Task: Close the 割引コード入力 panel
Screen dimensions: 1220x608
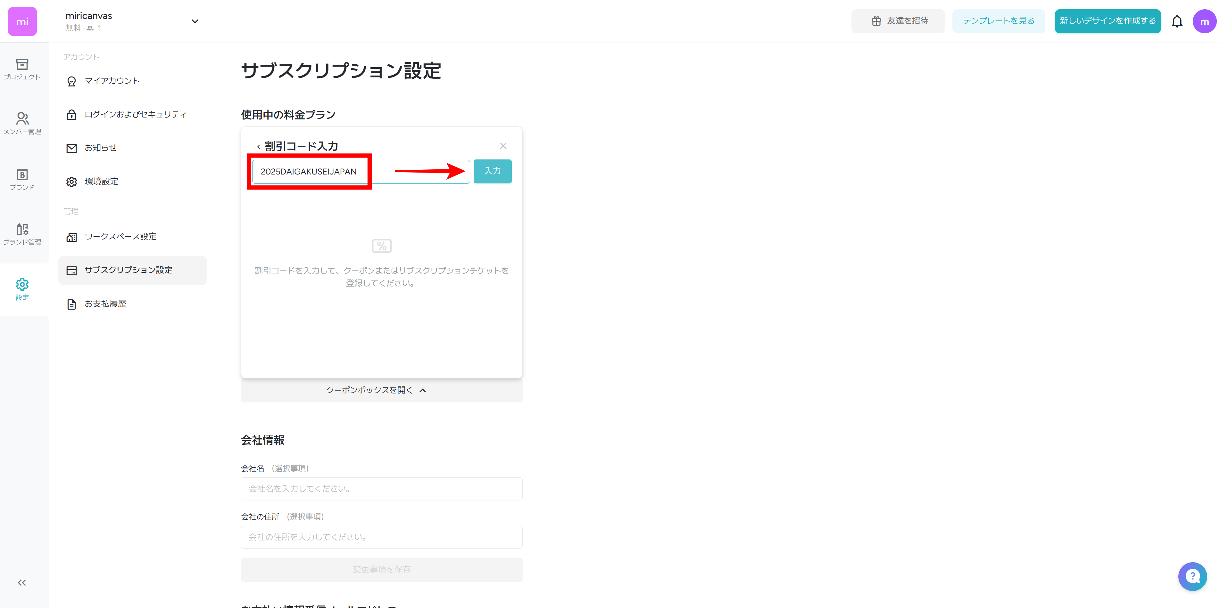Action: (x=503, y=146)
